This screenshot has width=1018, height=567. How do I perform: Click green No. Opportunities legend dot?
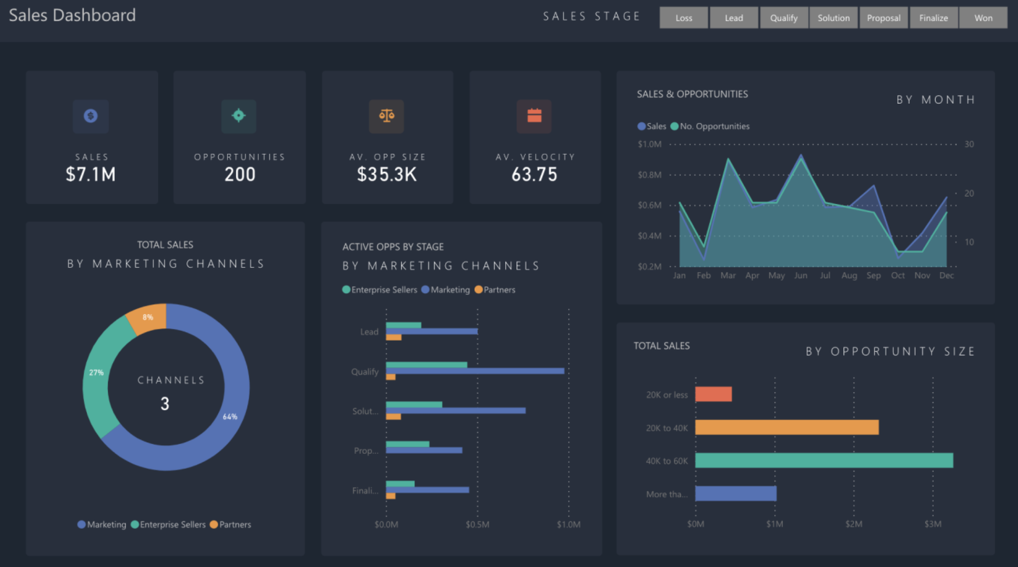(x=674, y=127)
